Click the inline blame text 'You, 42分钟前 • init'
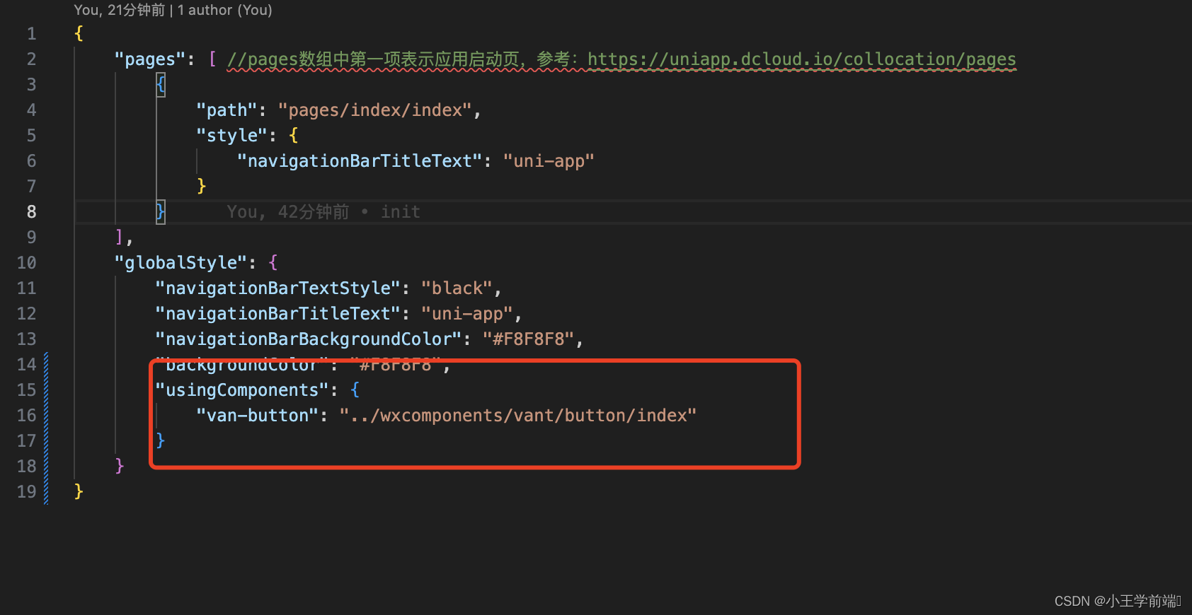Viewport: 1192px width, 615px height. click(323, 212)
